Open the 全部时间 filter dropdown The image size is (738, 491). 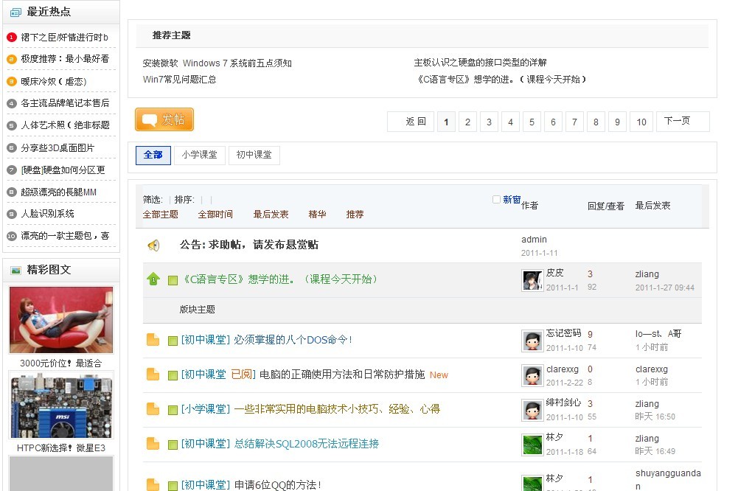215,215
